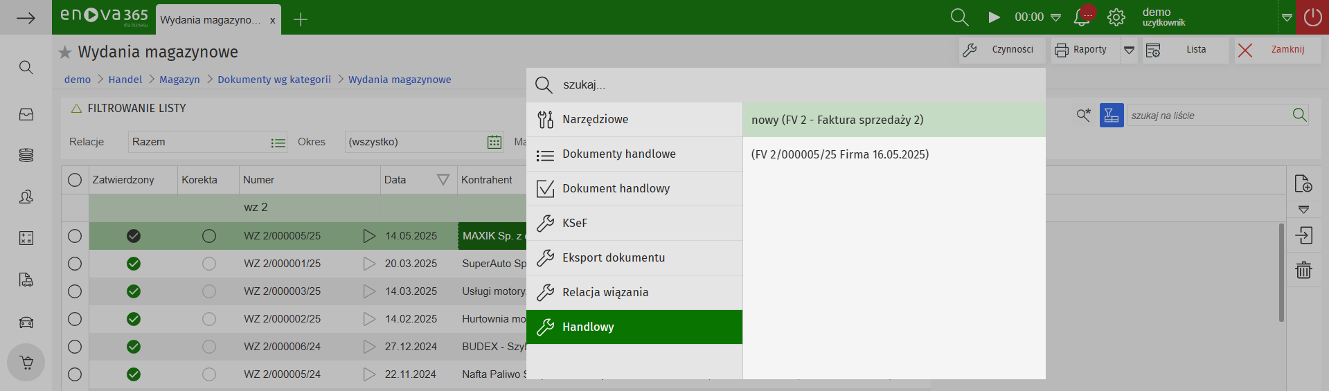Choose KSeF from the menu
1329x391 pixels.
pos(574,224)
